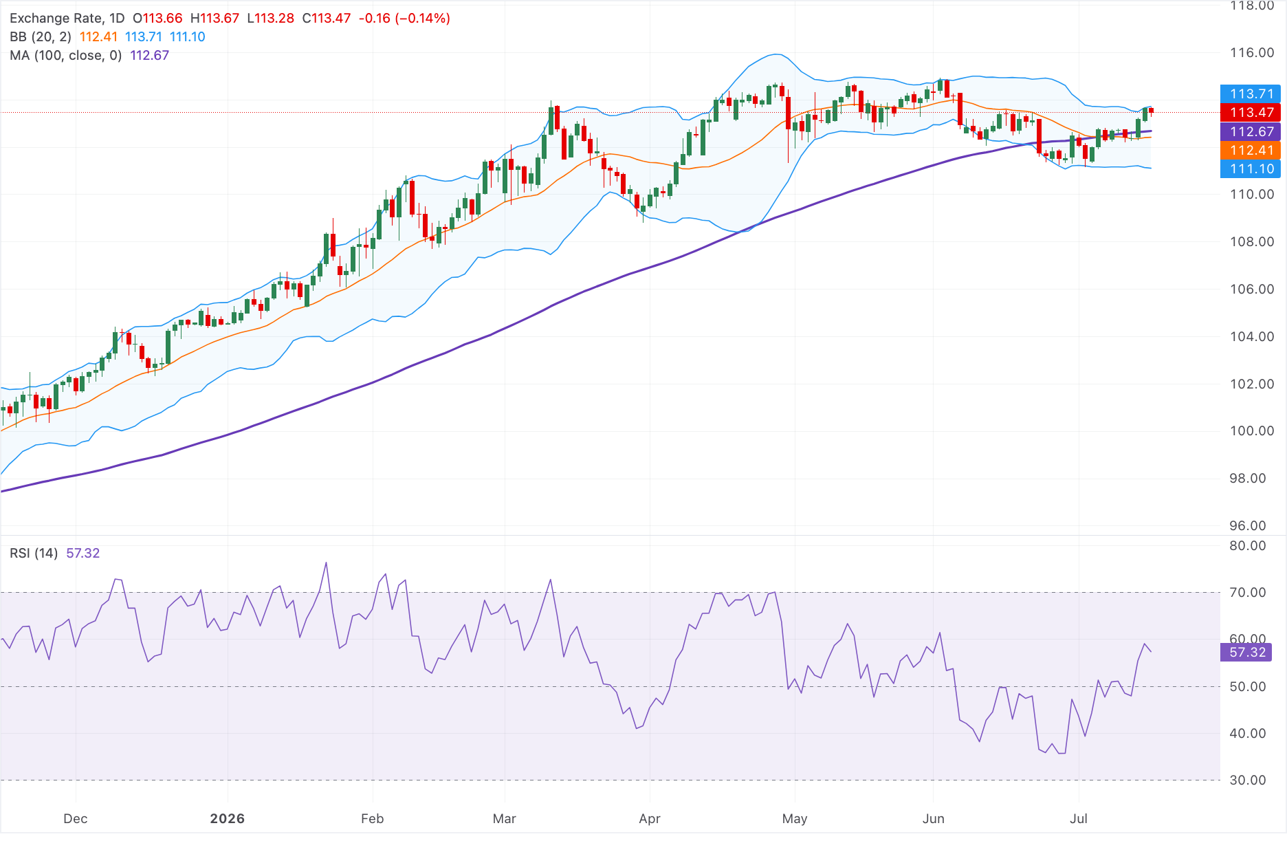Click the low value L113.28
Image resolution: width=1287 pixels, height=841 pixels.
click(270, 19)
